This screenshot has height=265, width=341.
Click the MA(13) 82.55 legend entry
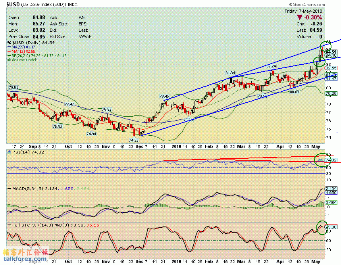[21, 51]
